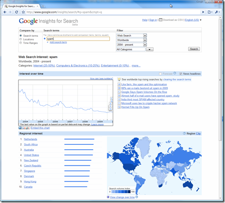The height and width of the screenshot is (203, 225).
Task: Click the Google embed icon below chart
Action: (24, 128)
